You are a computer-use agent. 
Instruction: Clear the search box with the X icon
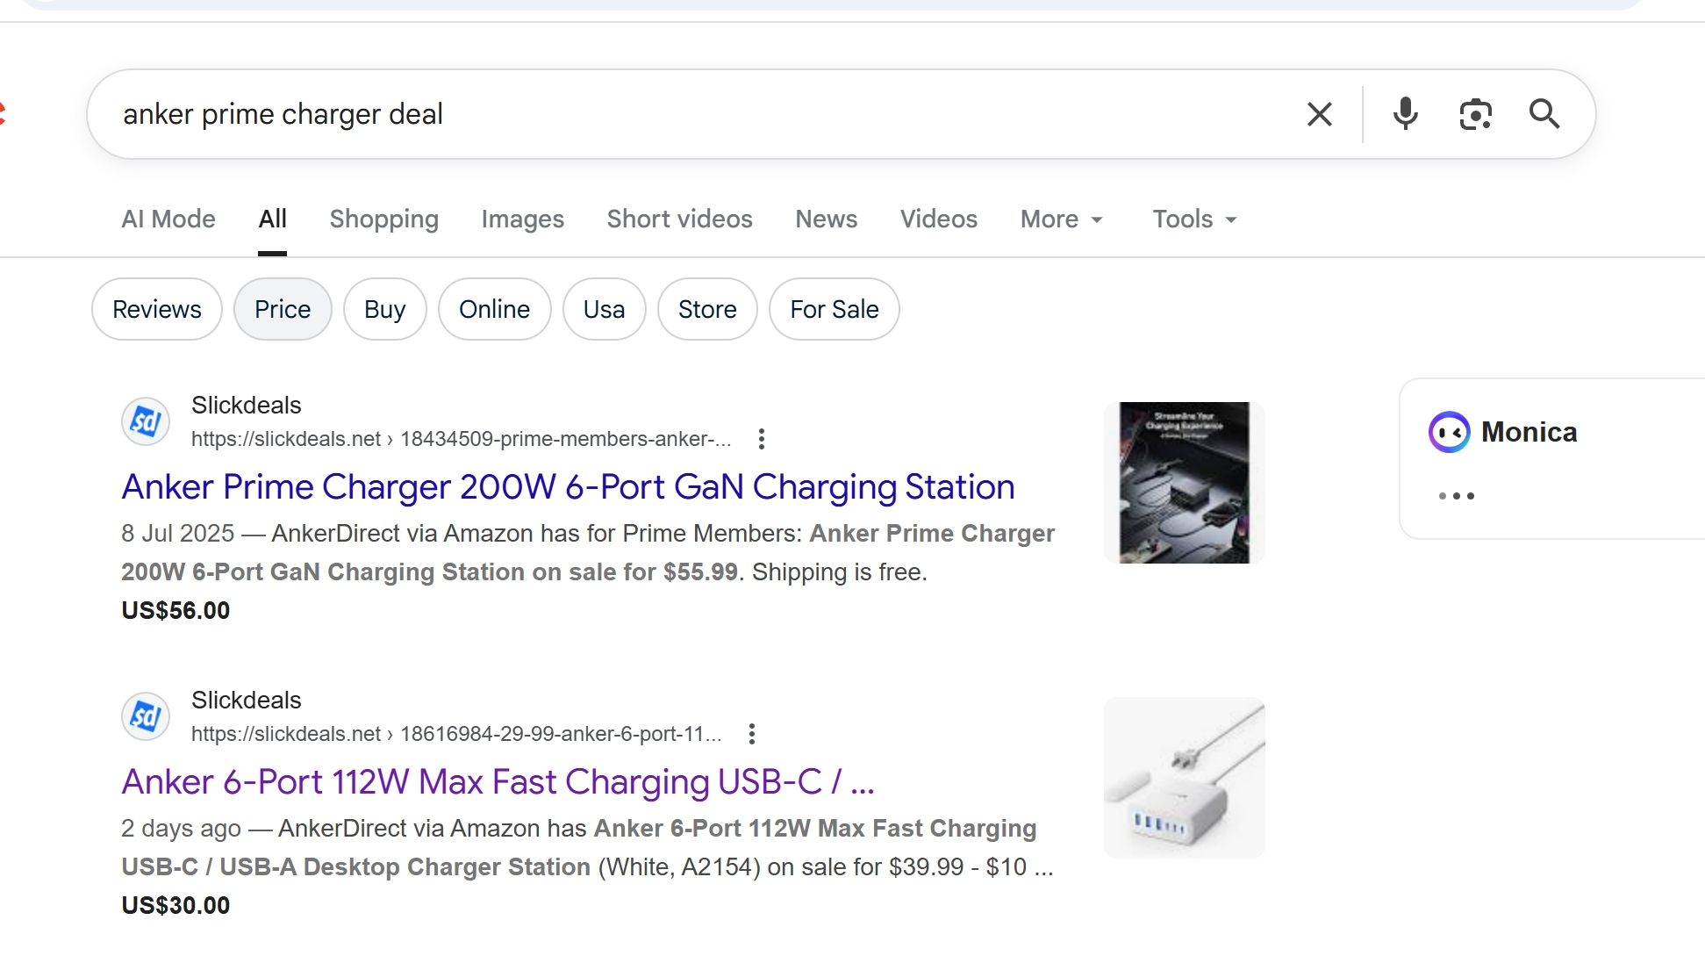[1319, 114]
